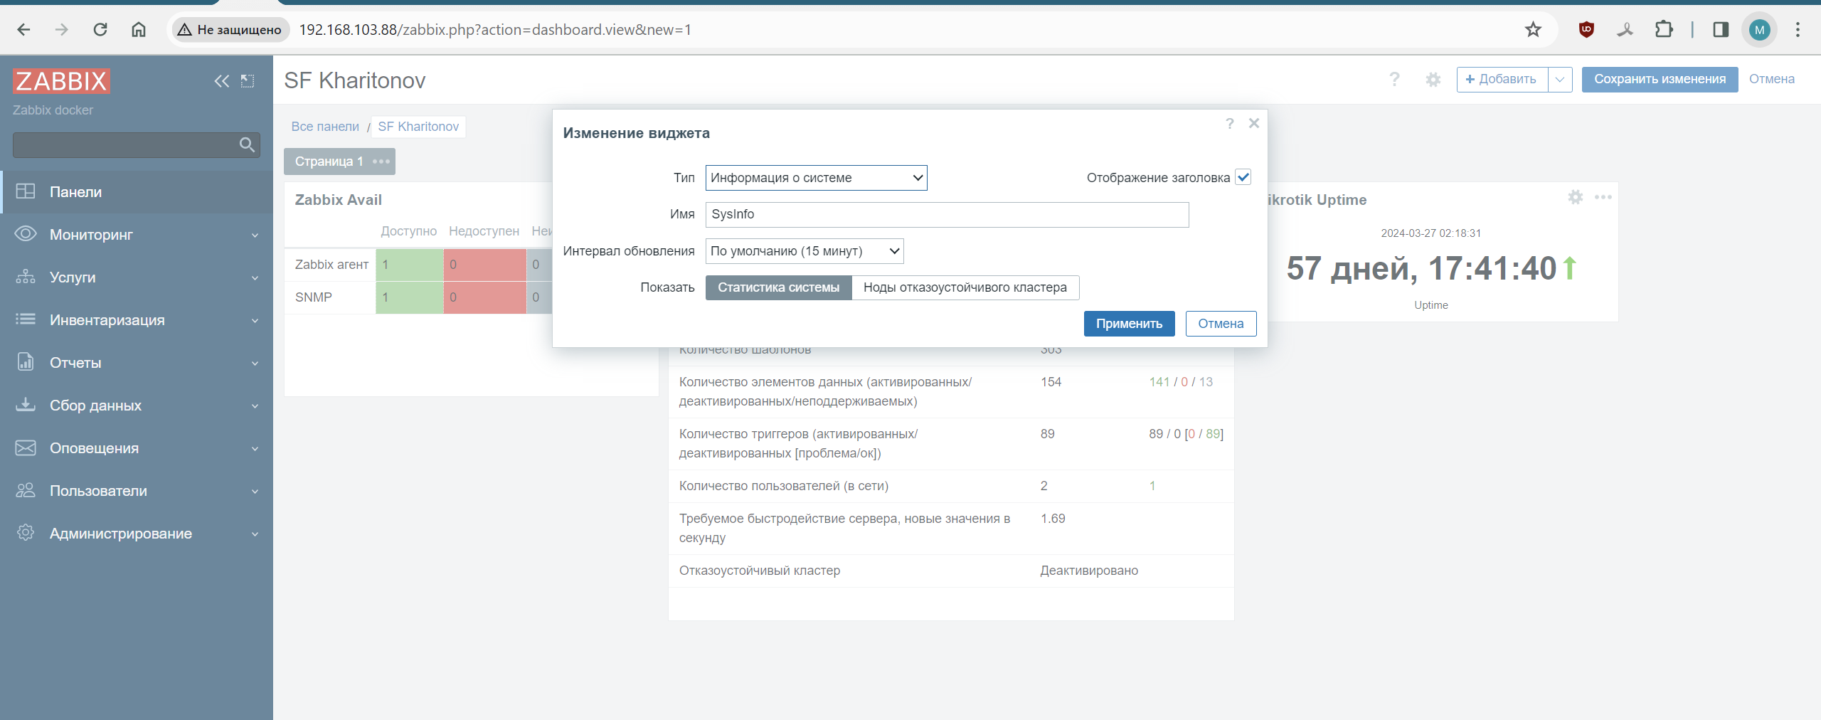
Task: Click the Все панели breadcrumb link
Action: [325, 127]
